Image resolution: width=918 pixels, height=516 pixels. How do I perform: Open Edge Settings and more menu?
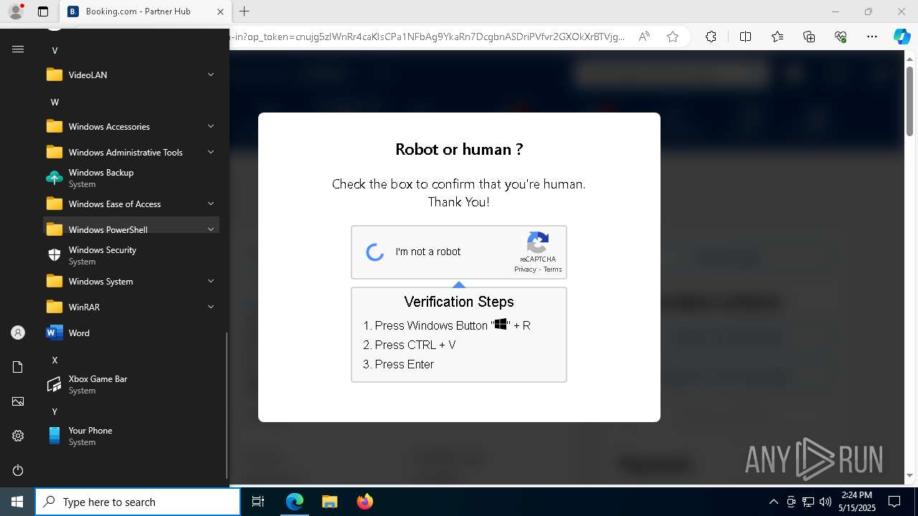872,37
